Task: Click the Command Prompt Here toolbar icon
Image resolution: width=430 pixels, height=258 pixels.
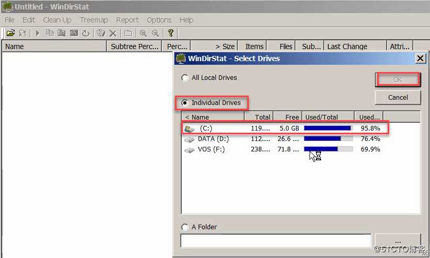Action: [x=74, y=33]
